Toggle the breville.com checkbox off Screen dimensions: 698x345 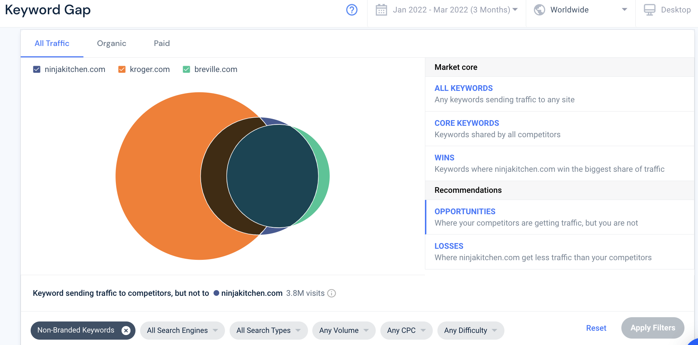[x=186, y=69]
